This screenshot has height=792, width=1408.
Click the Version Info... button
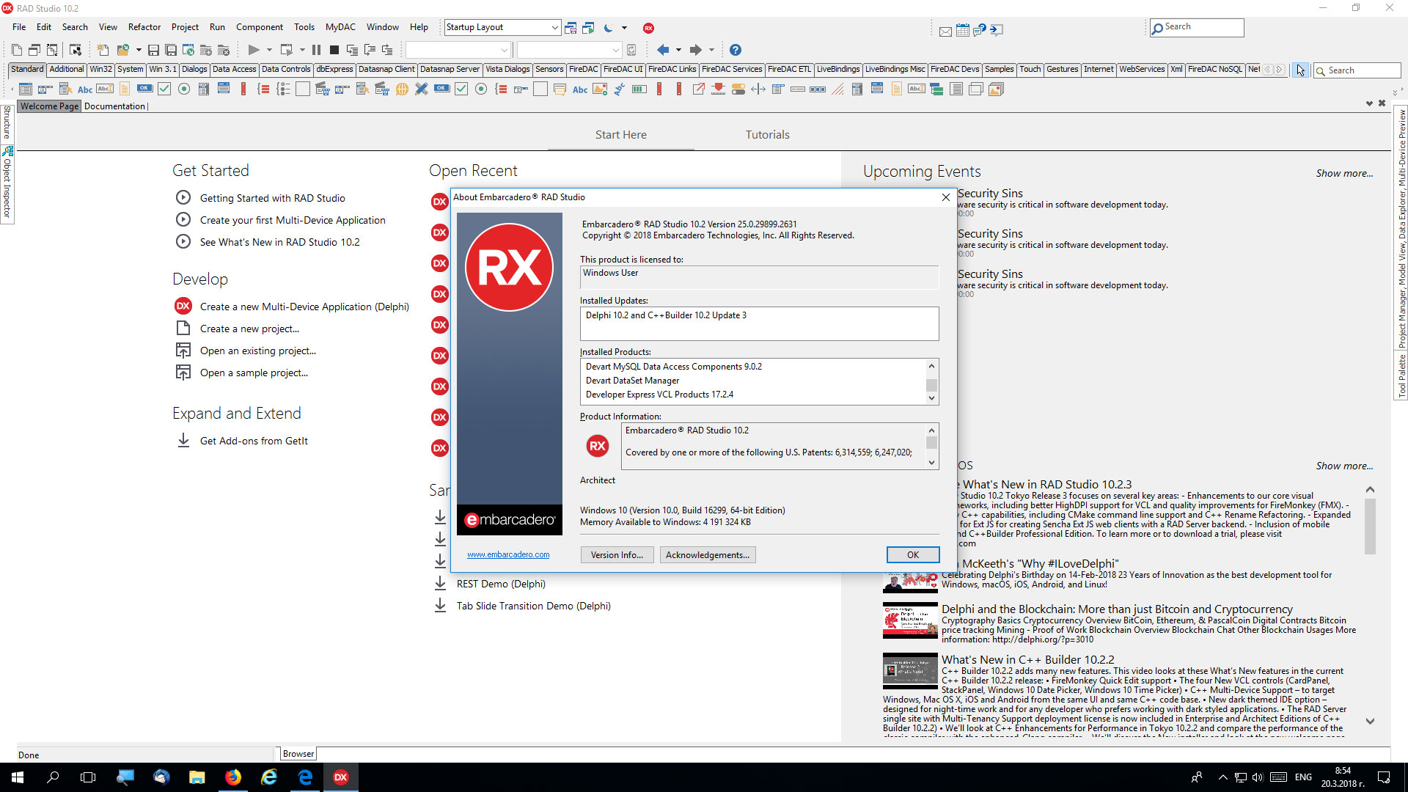[617, 555]
